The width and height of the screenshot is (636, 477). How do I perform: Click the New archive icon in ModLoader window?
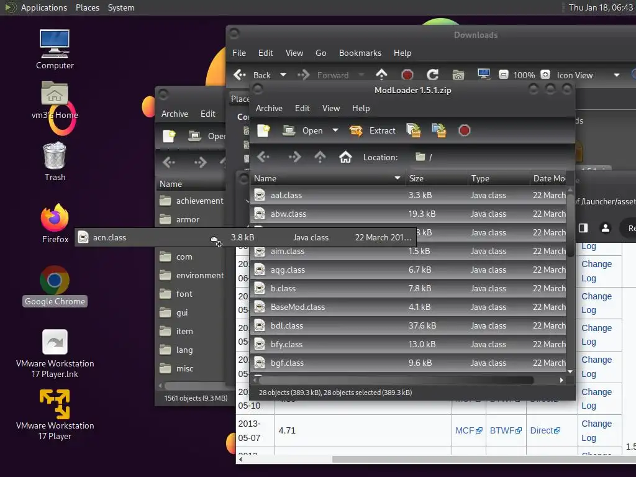pos(263,130)
